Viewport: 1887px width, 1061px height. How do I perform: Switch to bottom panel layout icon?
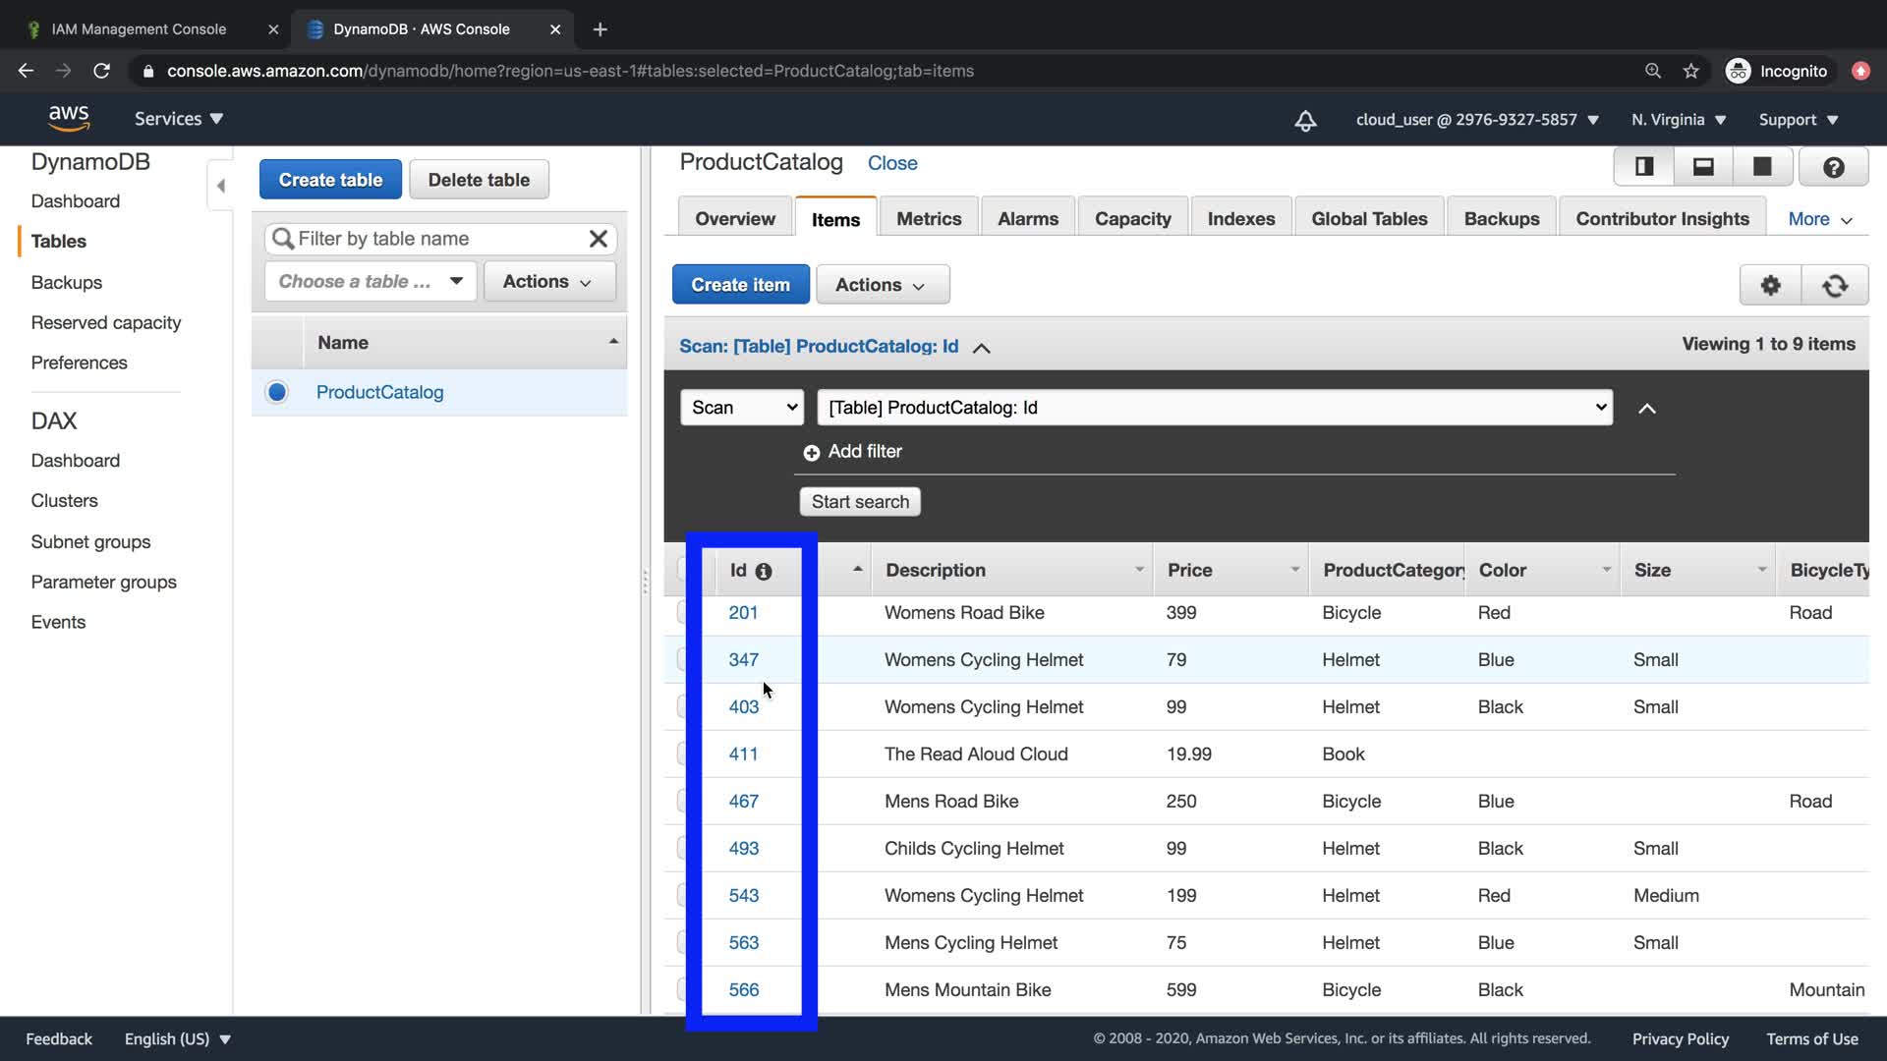pyautogui.click(x=1703, y=167)
